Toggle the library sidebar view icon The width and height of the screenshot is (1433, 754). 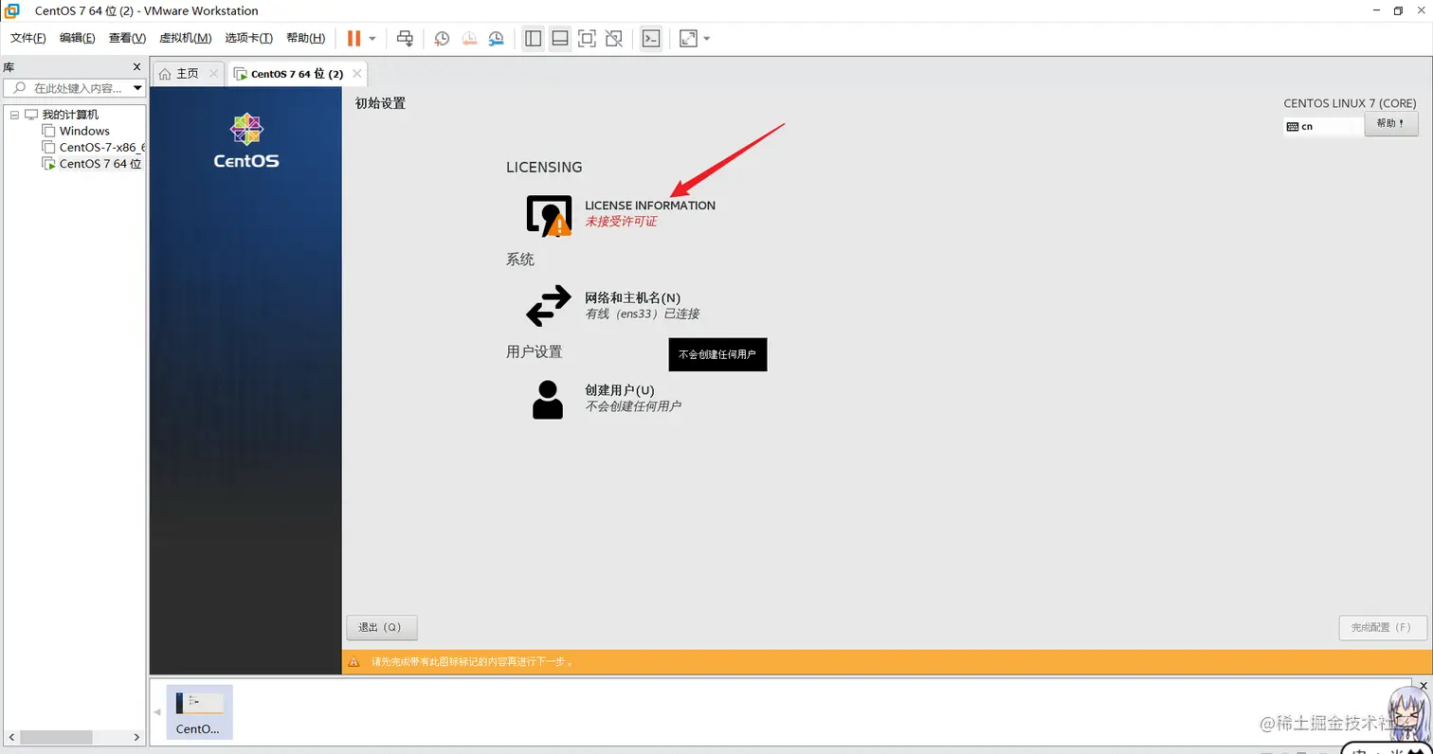[534, 39]
